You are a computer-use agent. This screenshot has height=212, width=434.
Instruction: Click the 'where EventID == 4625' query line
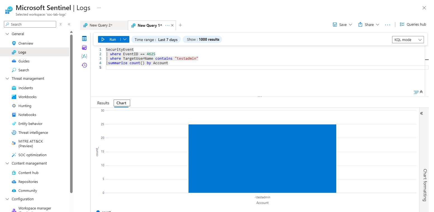coord(130,54)
